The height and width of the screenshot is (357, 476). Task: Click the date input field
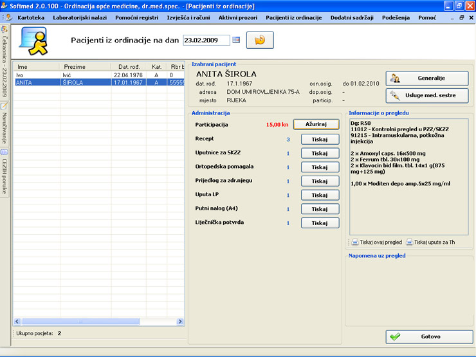point(206,40)
